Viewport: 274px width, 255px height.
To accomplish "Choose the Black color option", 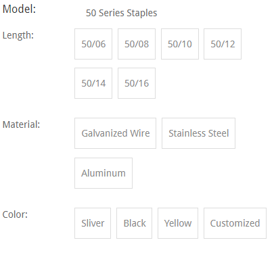I will coord(134,223).
